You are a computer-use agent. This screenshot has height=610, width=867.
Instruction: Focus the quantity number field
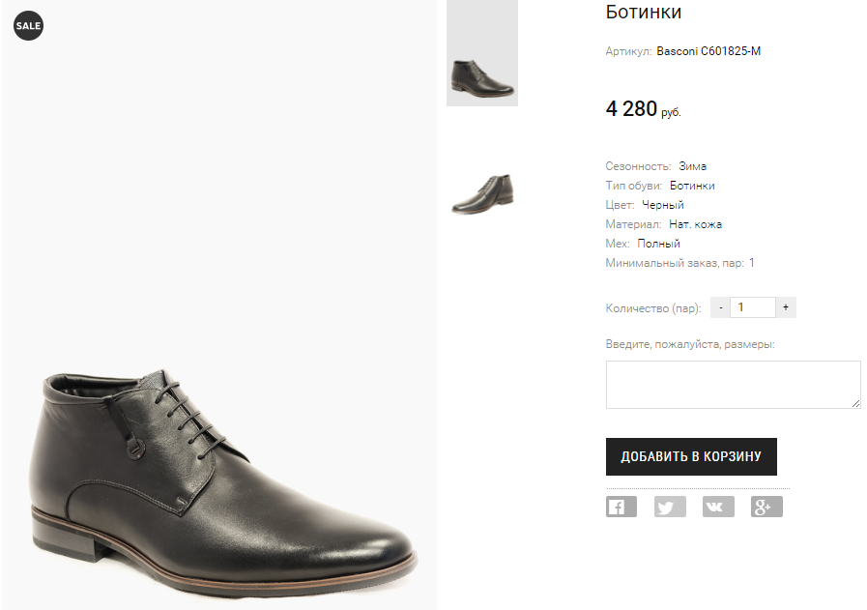pyautogui.click(x=753, y=307)
